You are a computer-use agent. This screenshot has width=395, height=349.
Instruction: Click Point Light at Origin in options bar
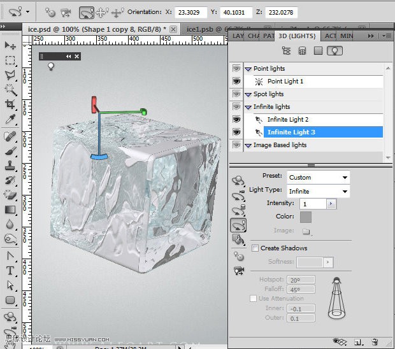click(50, 12)
